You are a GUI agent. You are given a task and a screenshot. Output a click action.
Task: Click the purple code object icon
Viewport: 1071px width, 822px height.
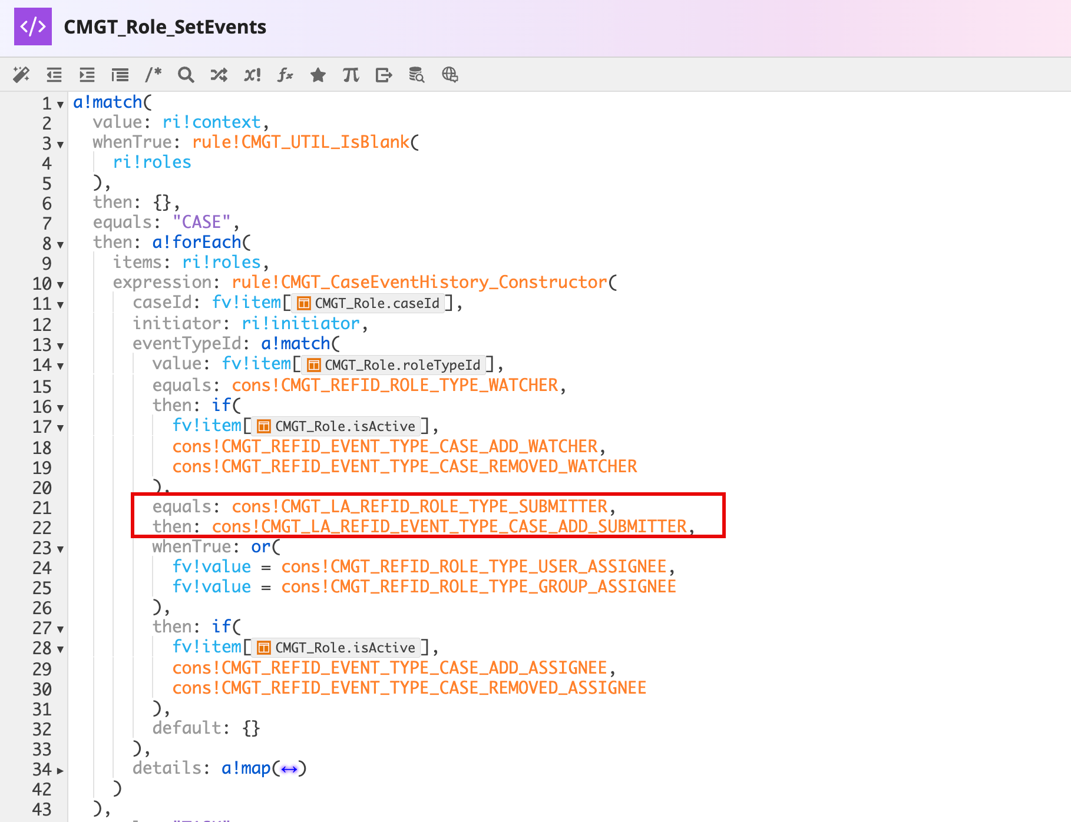[33, 26]
